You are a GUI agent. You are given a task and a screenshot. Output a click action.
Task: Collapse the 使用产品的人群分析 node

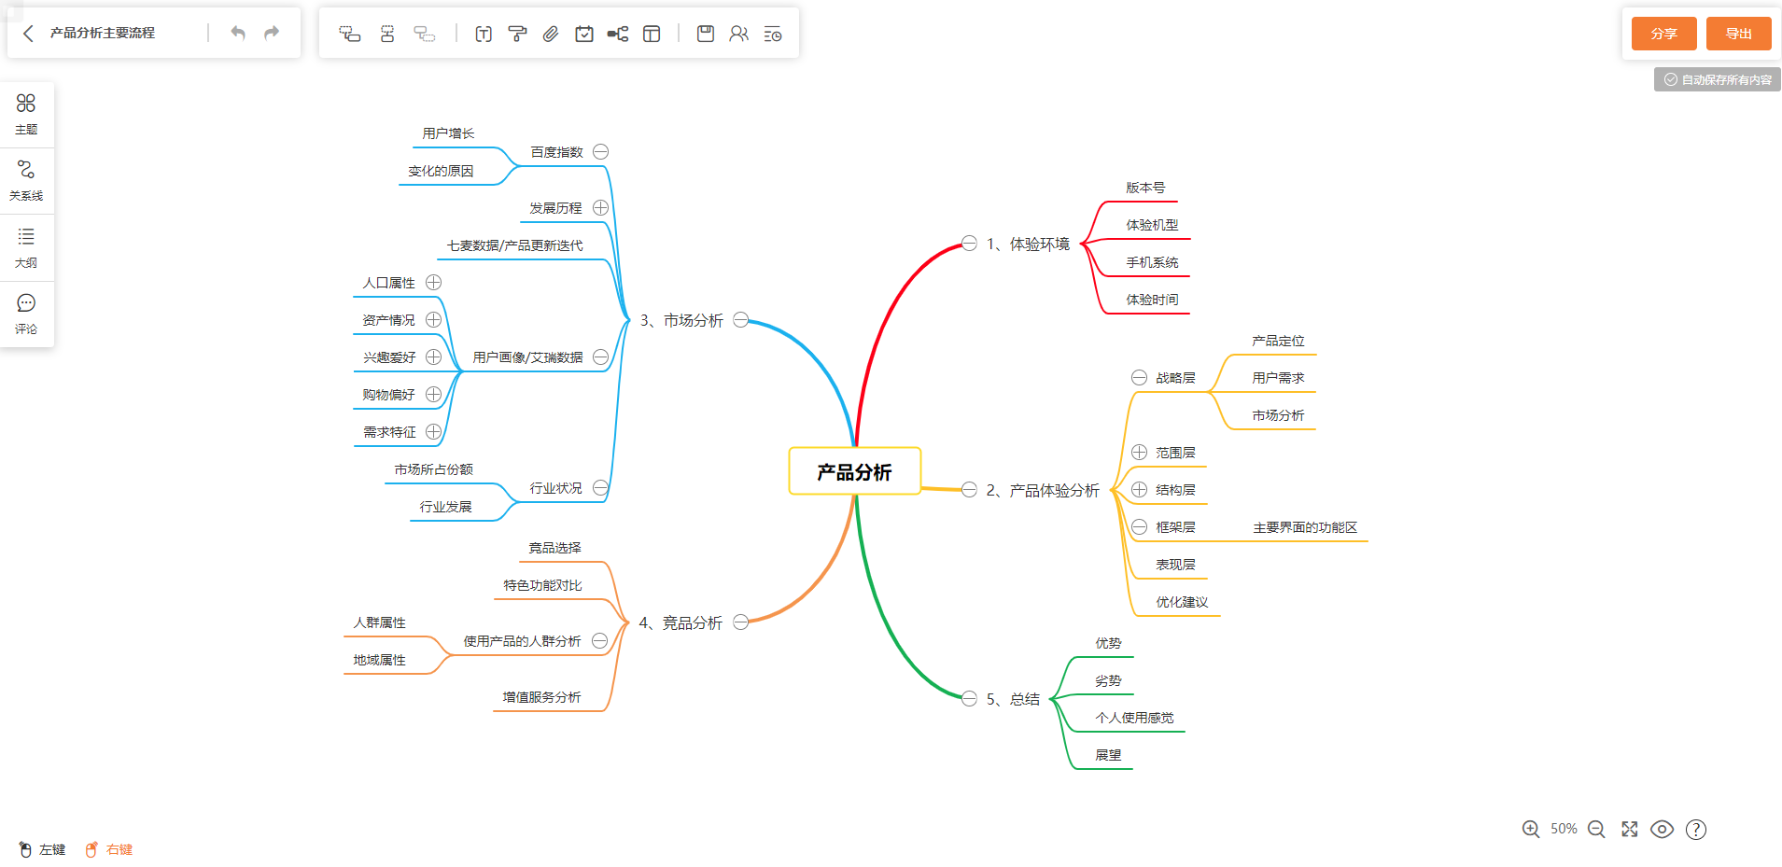tap(600, 640)
